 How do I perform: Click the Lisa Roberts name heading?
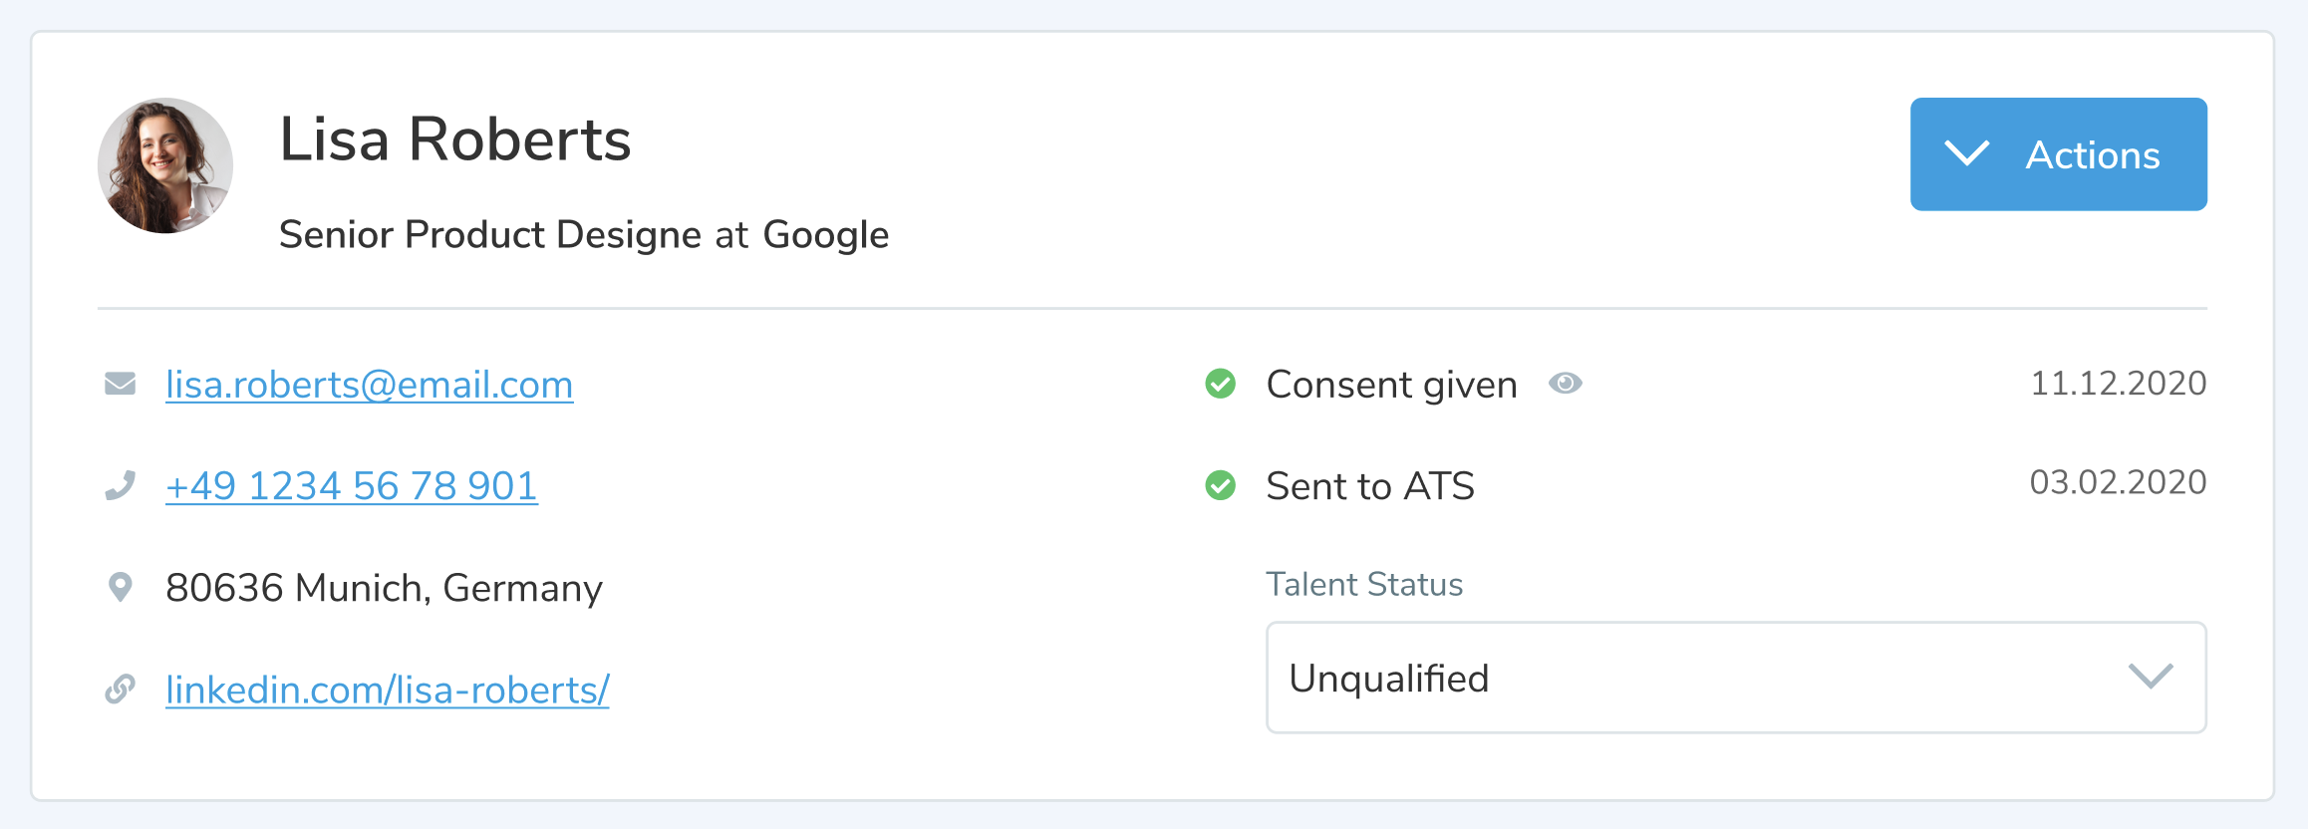(454, 138)
